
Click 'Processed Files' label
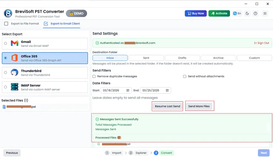(x=106, y=138)
